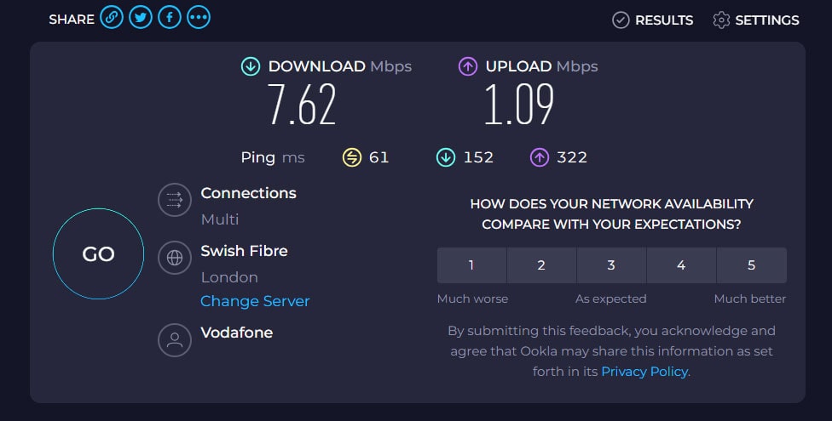Rate network availability as 1
The height and width of the screenshot is (421, 832).
(471, 265)
